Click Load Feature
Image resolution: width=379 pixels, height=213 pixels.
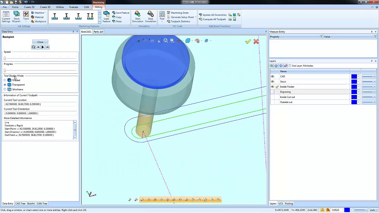106,17
